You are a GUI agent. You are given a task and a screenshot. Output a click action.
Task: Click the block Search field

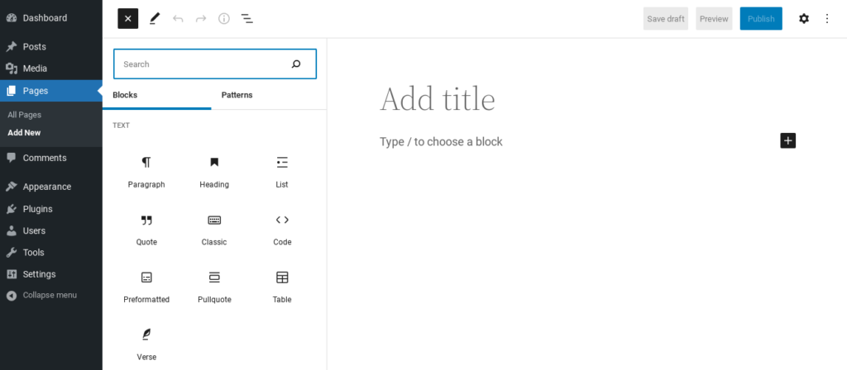point(215,64)
